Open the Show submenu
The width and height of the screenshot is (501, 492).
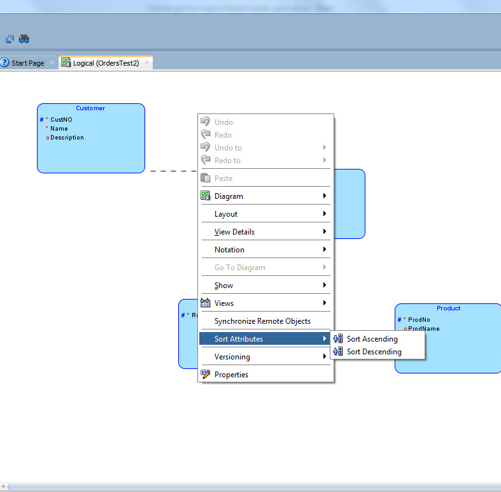click(x=224, y=286)
